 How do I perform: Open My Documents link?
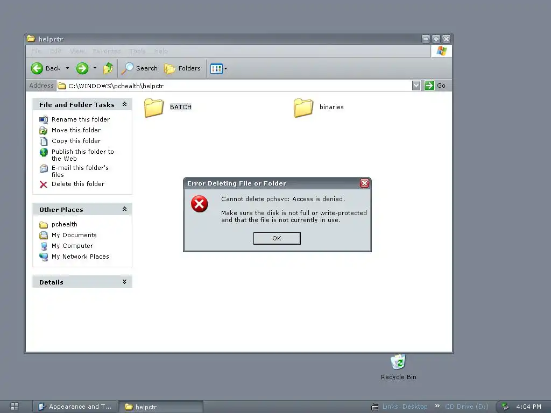(74, 236)
